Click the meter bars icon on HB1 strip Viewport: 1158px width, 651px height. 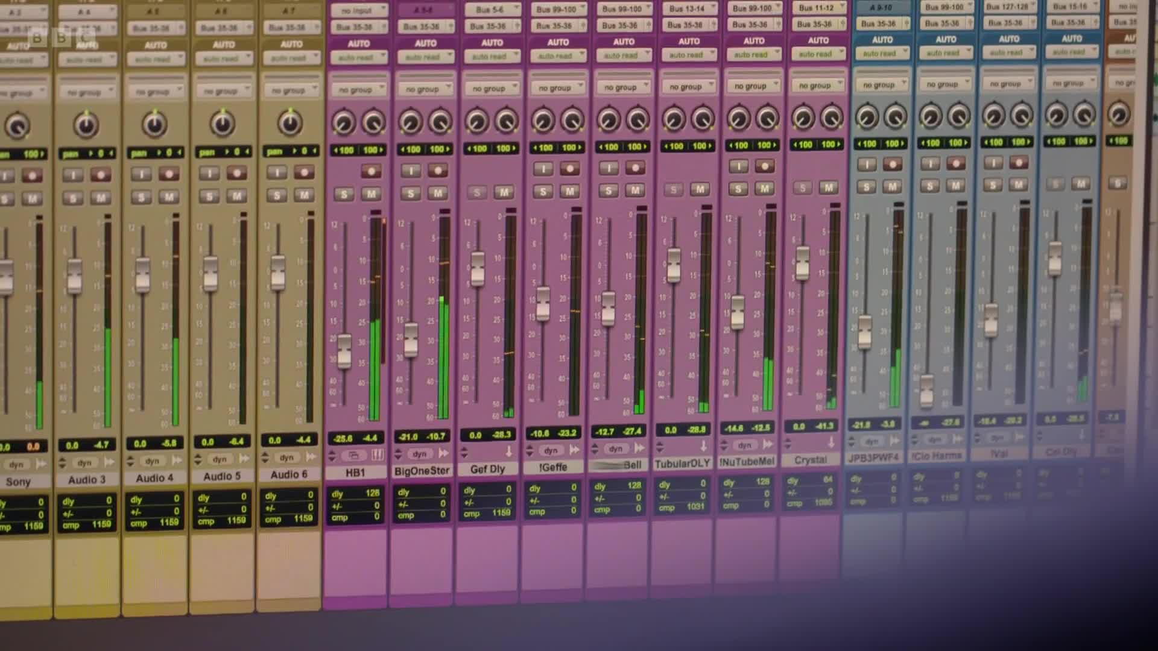click(x=377, y=455)
